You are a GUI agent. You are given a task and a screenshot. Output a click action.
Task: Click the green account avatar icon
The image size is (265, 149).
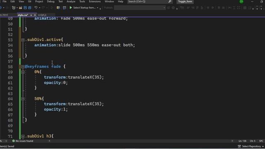pos(241,2)
